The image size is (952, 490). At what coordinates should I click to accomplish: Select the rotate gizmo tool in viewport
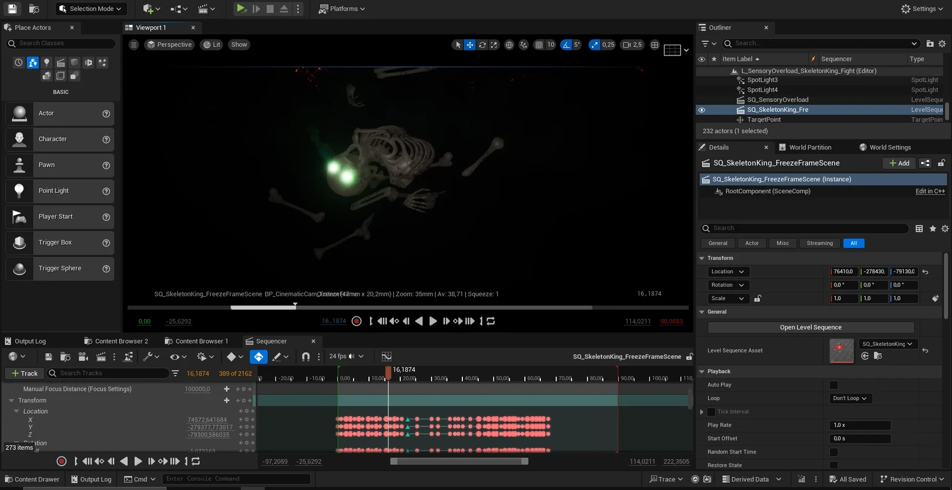pos(483,45)
